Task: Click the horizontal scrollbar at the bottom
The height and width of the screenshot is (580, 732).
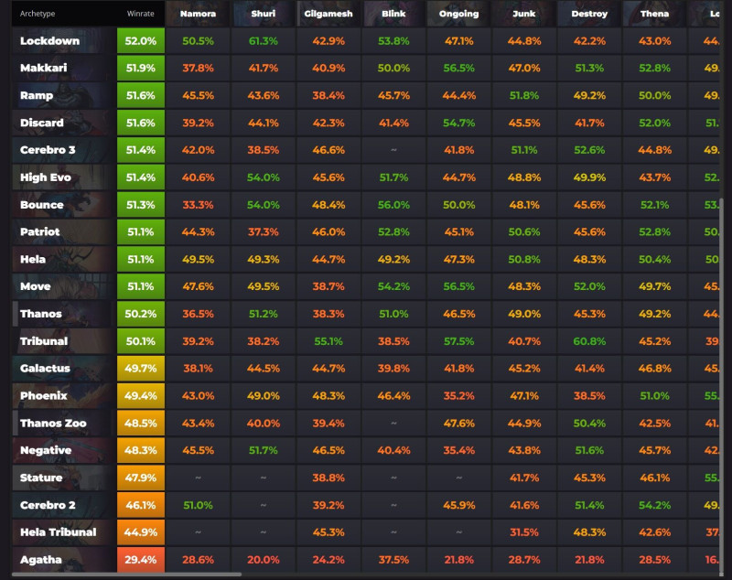Action: (126, 575)
